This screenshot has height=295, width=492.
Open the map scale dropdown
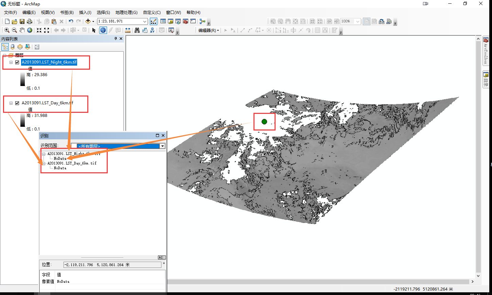(144, 21)
